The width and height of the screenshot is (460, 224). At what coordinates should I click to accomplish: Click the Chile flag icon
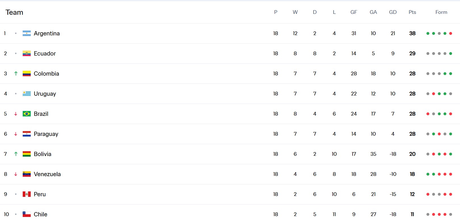(x=27, y=214)
